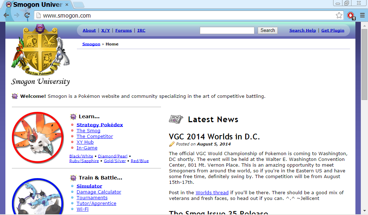Click the Ruby/Sapphire generation link
The image size is (368, 215).
[x=84, y=161]
